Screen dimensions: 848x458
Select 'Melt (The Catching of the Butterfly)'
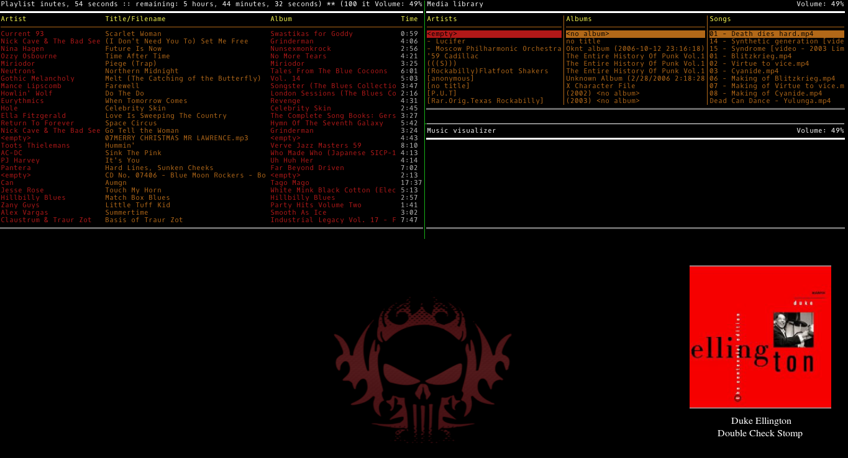tap(183, 79)
